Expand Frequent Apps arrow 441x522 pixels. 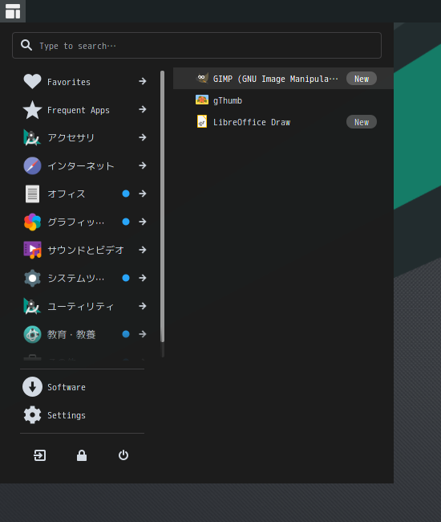pos(143,109)
